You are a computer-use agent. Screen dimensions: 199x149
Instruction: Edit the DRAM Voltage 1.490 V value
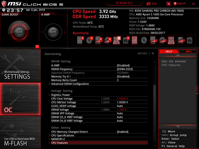click(122, 110)
